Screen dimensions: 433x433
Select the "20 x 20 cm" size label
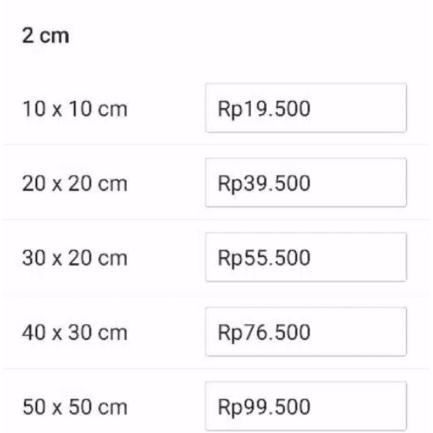(x=75, y=184)
